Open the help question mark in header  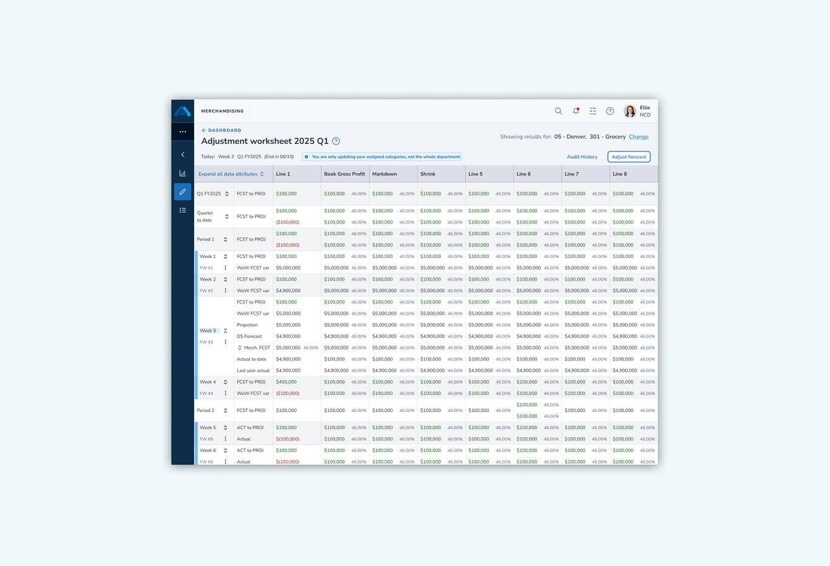point(610,111)
